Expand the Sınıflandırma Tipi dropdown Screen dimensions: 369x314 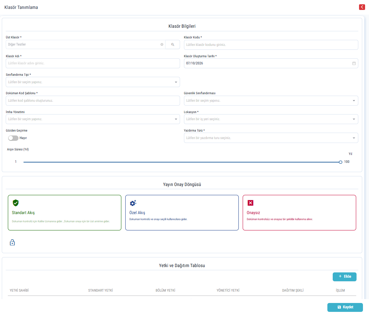[93, 82]
